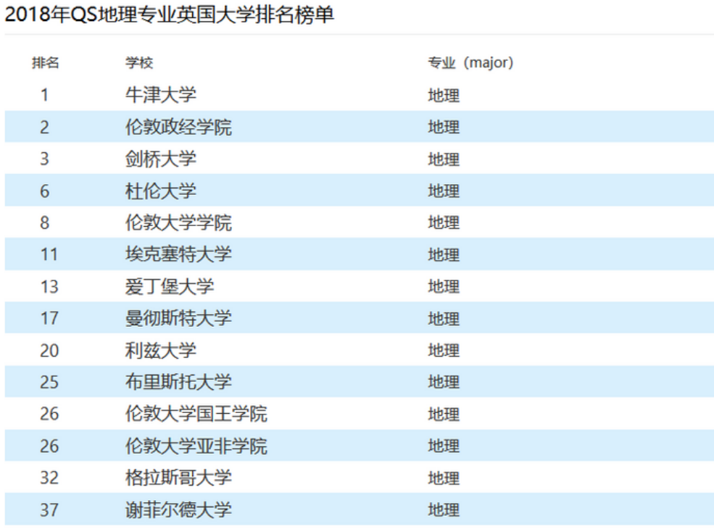This screenshot has height=529, width=714.
Task: Click 地理 major in 杜伦大学 row
Action: 444,191
